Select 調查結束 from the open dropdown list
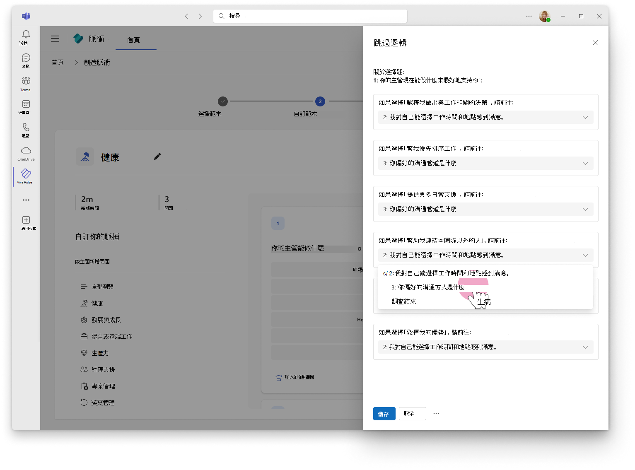 pos(404,301)
